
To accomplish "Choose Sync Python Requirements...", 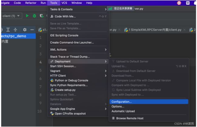I will click(x=78, y=85).
